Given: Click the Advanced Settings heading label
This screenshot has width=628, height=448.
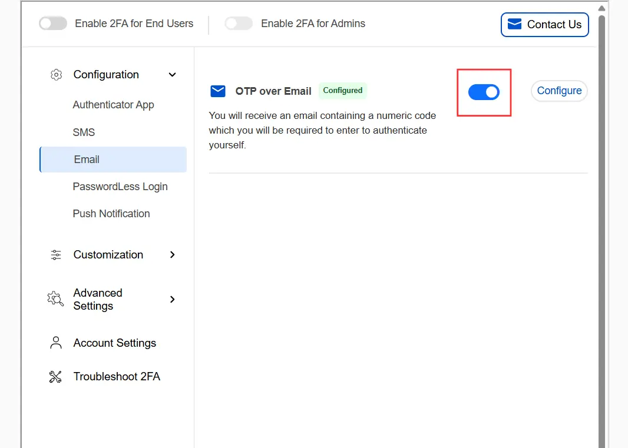Looking at the screenshot, I should click(98, 300).
